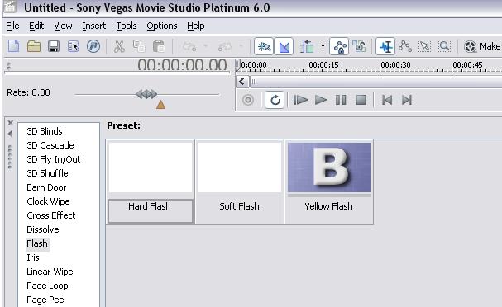This screenshot has height=307, width=502.
Task: Click the timeline scrollbar left arrow
Action: point(242,82)
